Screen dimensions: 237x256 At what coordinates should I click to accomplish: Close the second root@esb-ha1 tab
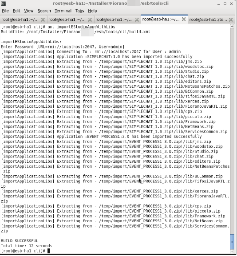[x=90, y=20]
